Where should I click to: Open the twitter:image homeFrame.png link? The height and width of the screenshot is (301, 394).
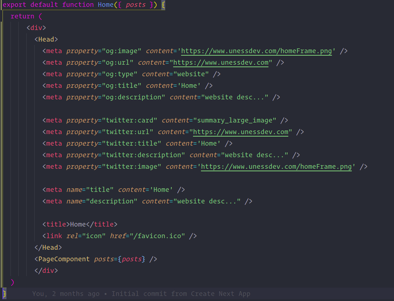[x=277, y=166]
